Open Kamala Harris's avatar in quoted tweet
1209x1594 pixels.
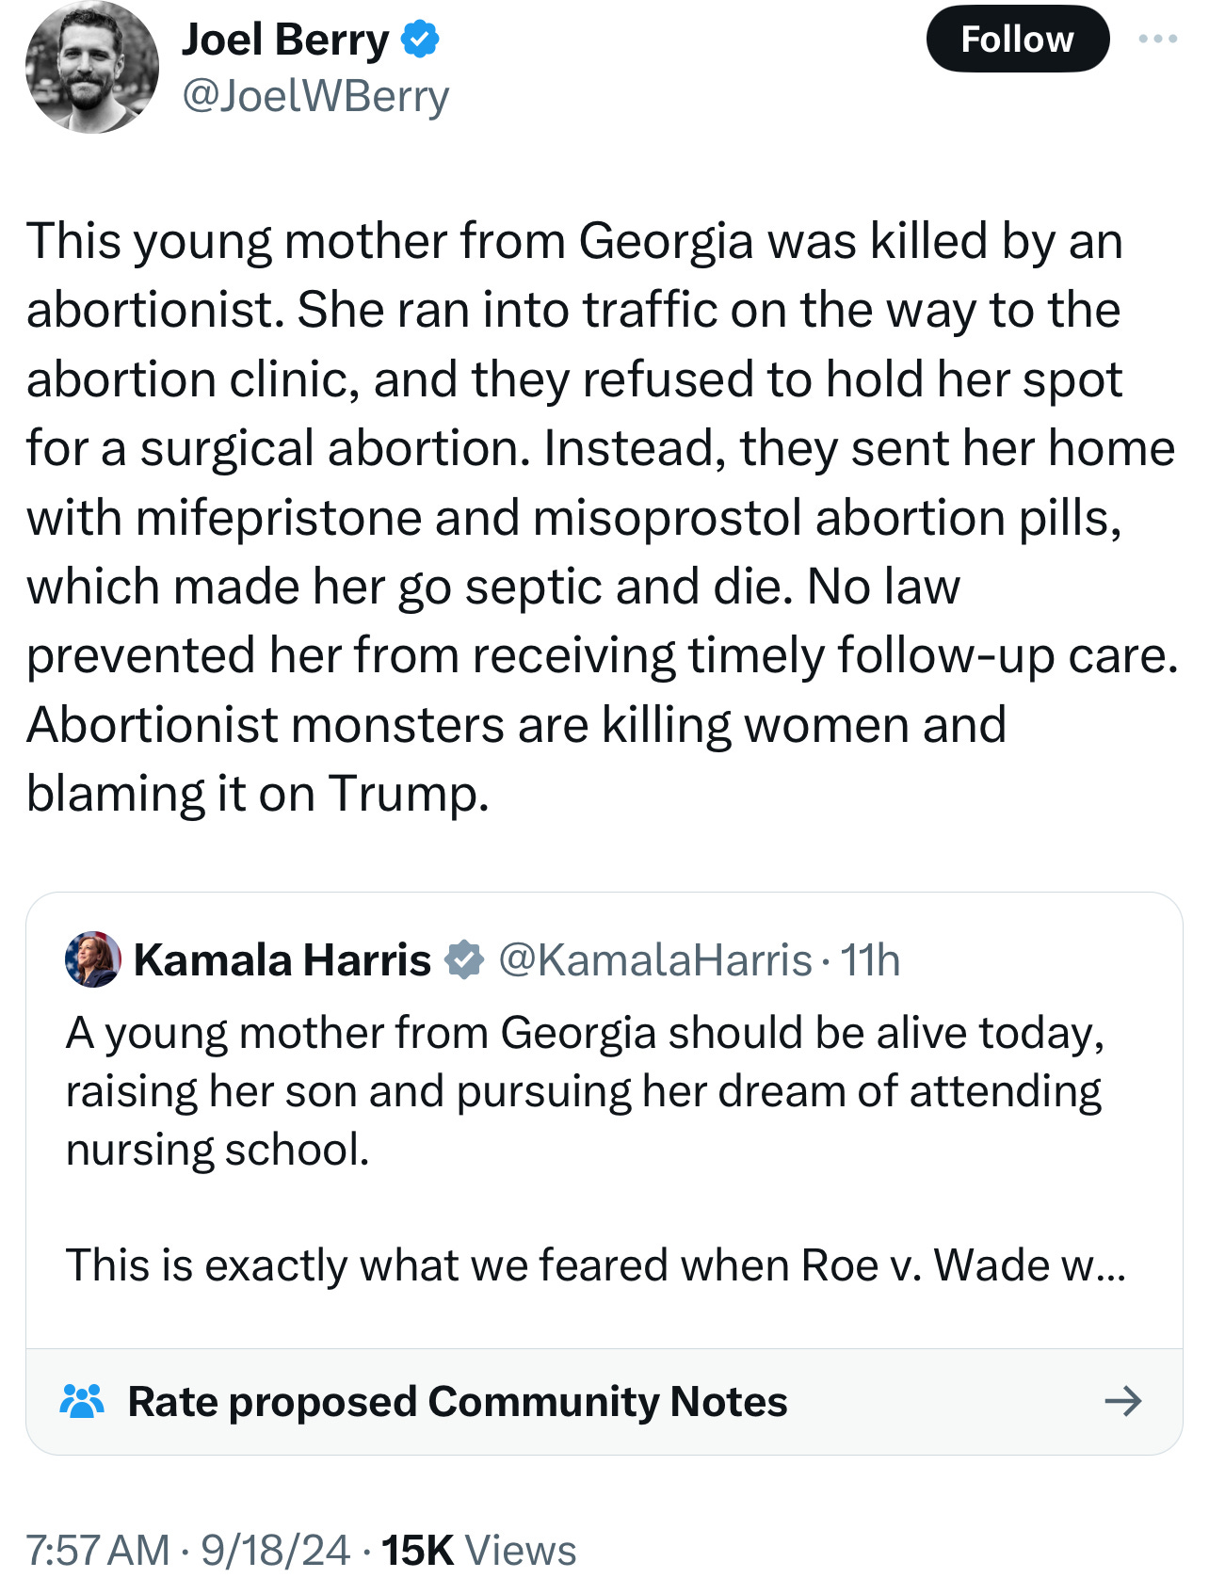pos(92,959)
